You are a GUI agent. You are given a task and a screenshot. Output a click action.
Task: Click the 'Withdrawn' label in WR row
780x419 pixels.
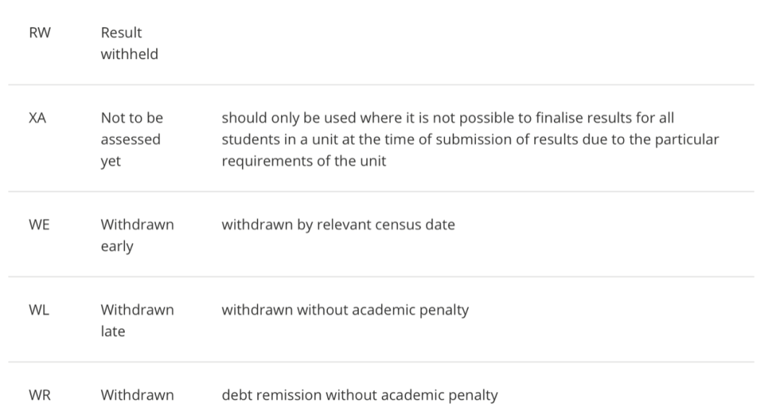[x=137, y=395]
